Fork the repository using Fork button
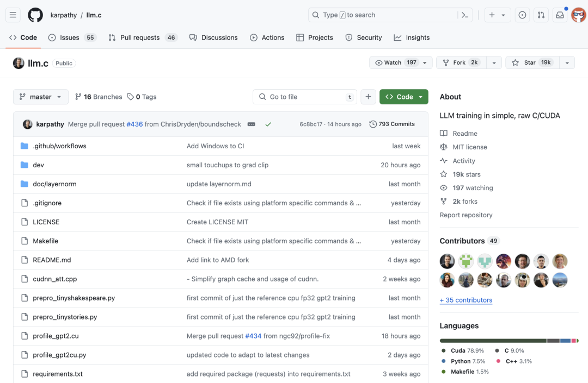 [x=461, y=62]
